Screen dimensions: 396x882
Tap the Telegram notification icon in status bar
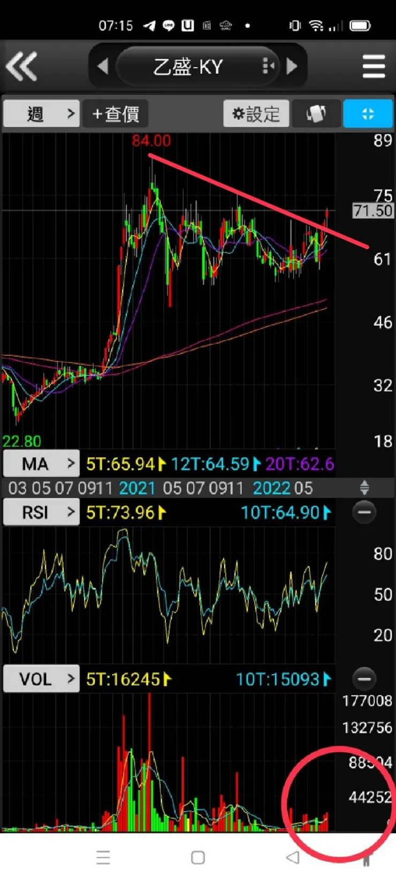149,25
